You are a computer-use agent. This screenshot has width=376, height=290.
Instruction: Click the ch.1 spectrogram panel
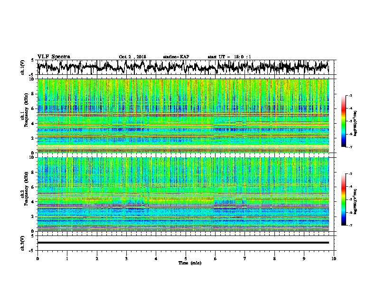[183, 116]
